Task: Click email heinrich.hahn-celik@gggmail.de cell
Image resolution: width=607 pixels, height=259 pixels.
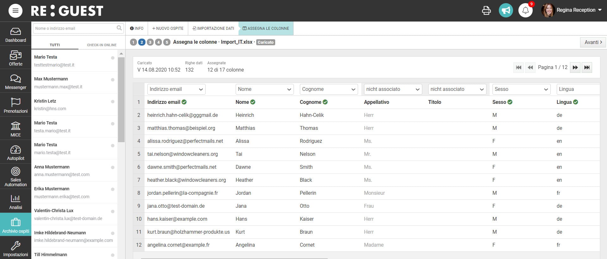Action: tap(183, 115)
